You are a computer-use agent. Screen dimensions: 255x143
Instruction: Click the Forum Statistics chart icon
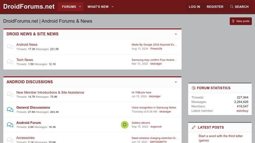(x=193, y=88)
